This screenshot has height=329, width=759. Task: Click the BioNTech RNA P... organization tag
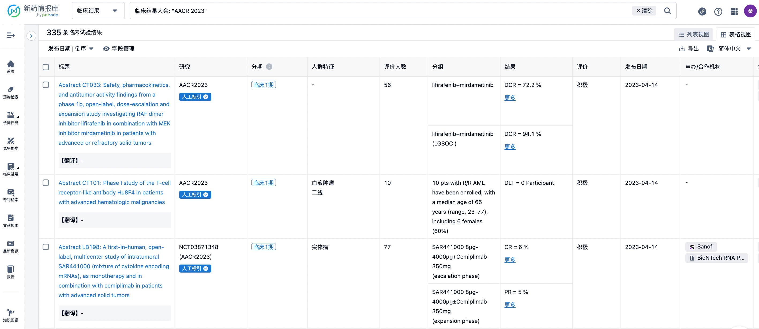click(716, 258)
